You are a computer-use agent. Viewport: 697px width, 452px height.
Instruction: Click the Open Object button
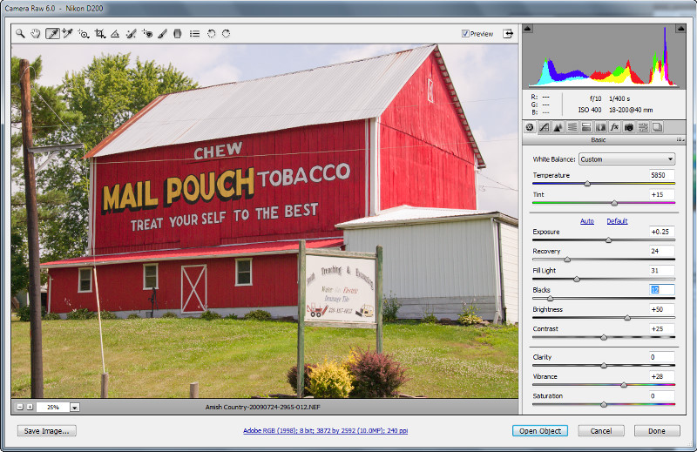point(540,431)
